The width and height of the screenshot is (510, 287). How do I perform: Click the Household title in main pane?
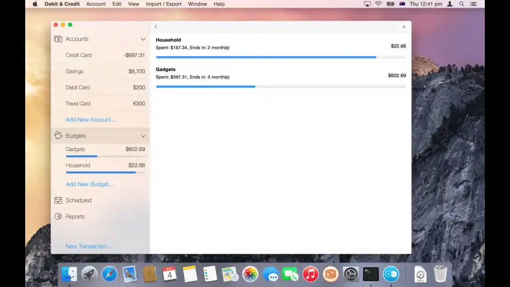(168, 40)
